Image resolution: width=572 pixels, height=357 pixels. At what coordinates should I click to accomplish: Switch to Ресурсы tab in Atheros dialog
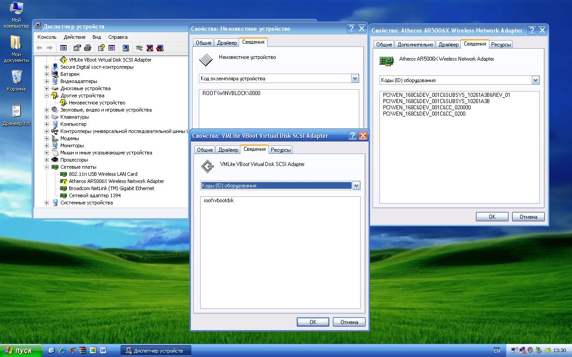click(x=501, y=45)
